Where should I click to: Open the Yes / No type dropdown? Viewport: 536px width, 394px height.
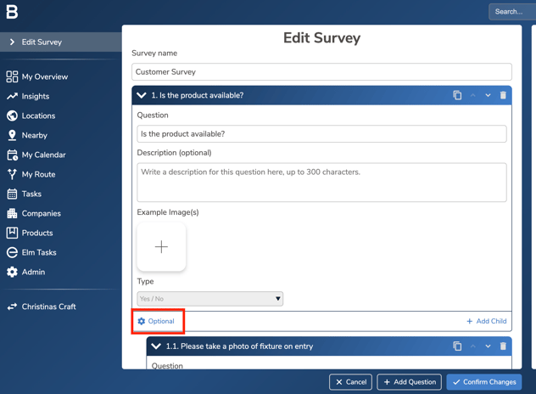(209, 299)
